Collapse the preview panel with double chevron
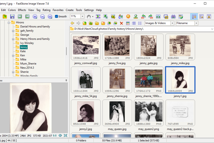Screen dimensions: 214x143 [x=66, y=80]
